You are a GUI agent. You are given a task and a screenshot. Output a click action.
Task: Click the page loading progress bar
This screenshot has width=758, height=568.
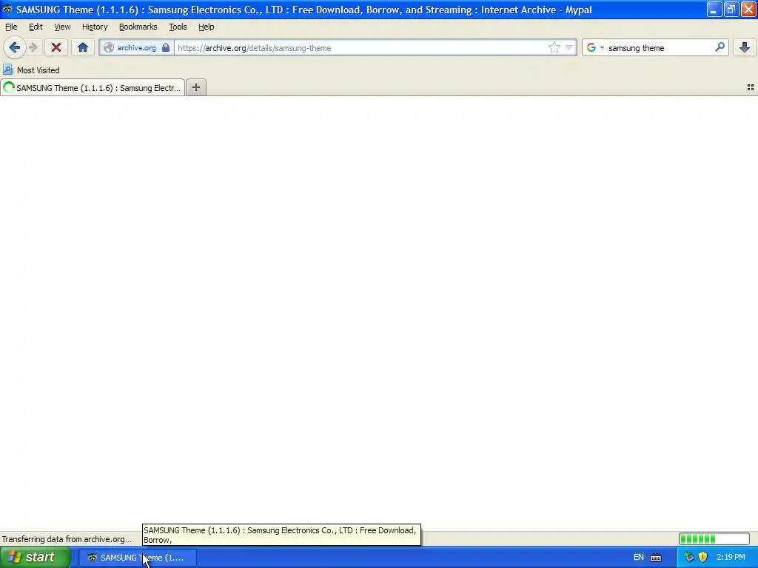click(x=714, y=538)
